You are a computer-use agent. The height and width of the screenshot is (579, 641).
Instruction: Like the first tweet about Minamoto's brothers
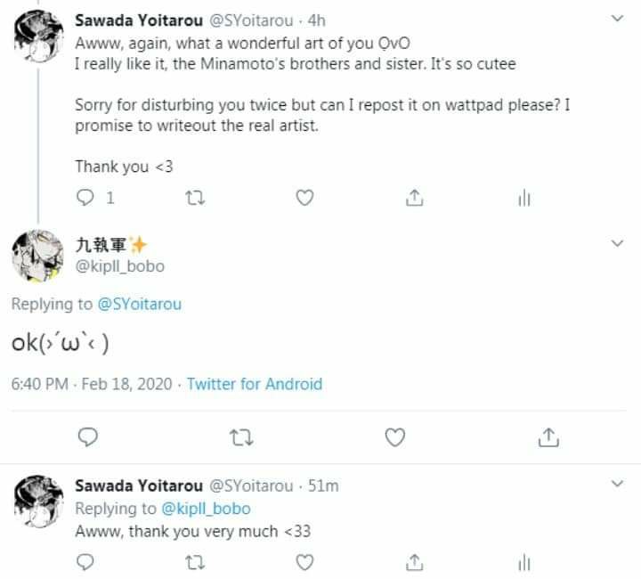tap(304, 198)
